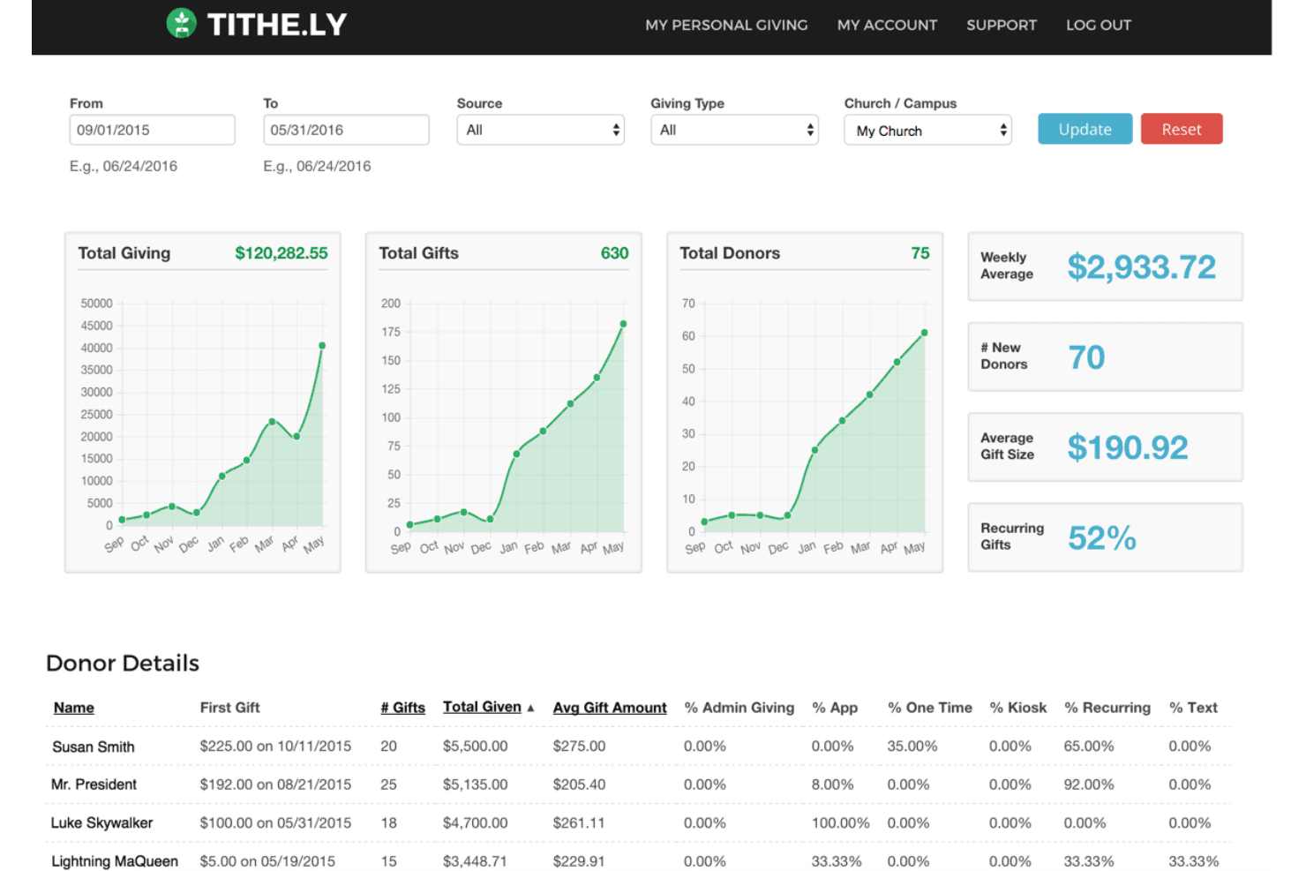Select donor Lightning MaQueen
Image resolution: width=1306 pixels, height=871 pixels.
115,860
